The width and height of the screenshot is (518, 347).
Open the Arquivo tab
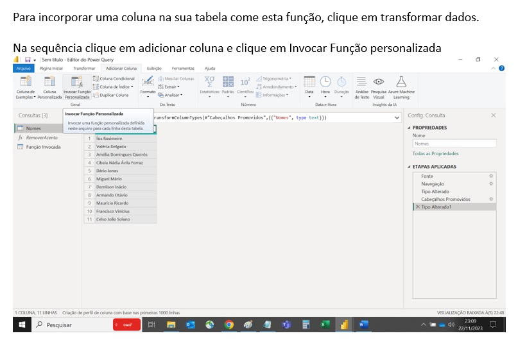tap(24, 69)
